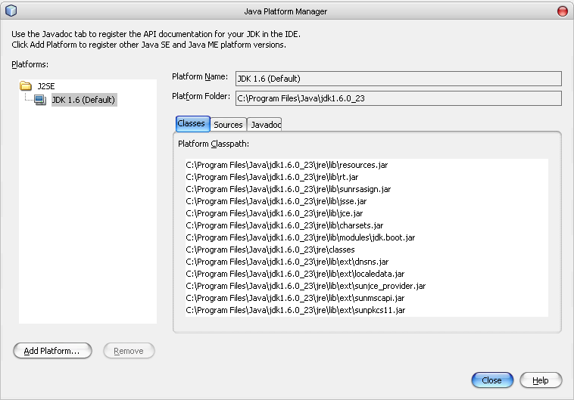Close the dialog with the red title-bar button
The height and width of the screenshot is (400, 574).
pos(562,11)
